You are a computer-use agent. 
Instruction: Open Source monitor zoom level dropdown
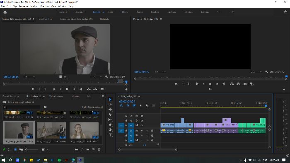(x=29, y=77)
